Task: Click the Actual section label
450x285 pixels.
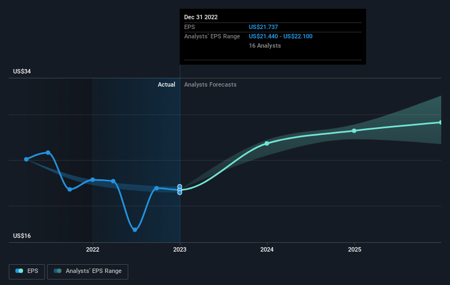Action: coord(167,84)
